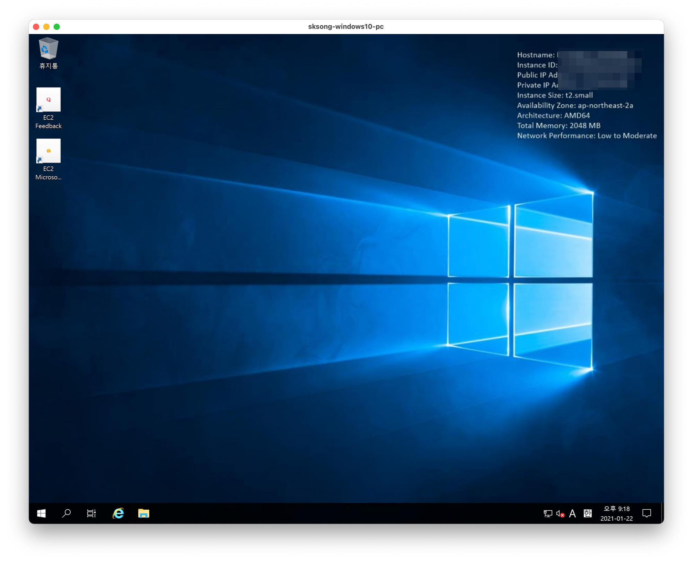The height and width of the screenshot is (562, 693).
Task: Click the sksong-windows10-pc window title
Action: click(346, 27)
